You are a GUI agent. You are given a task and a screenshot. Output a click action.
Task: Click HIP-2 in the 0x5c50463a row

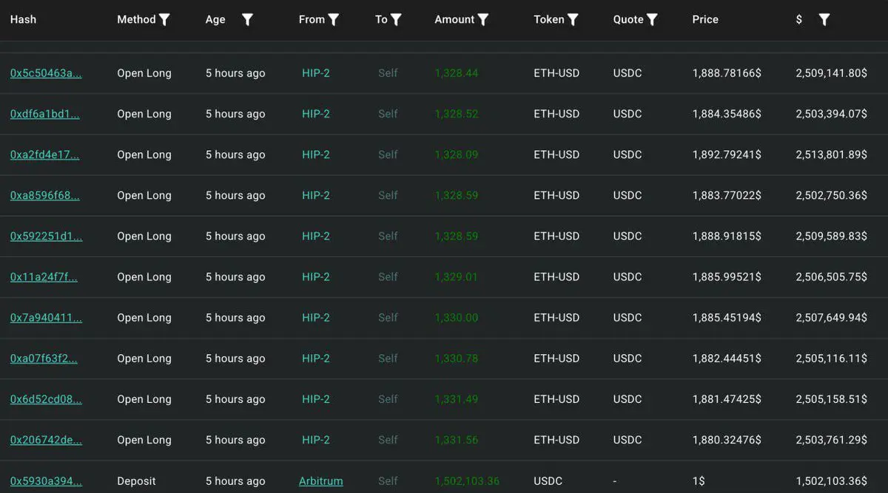316,73
